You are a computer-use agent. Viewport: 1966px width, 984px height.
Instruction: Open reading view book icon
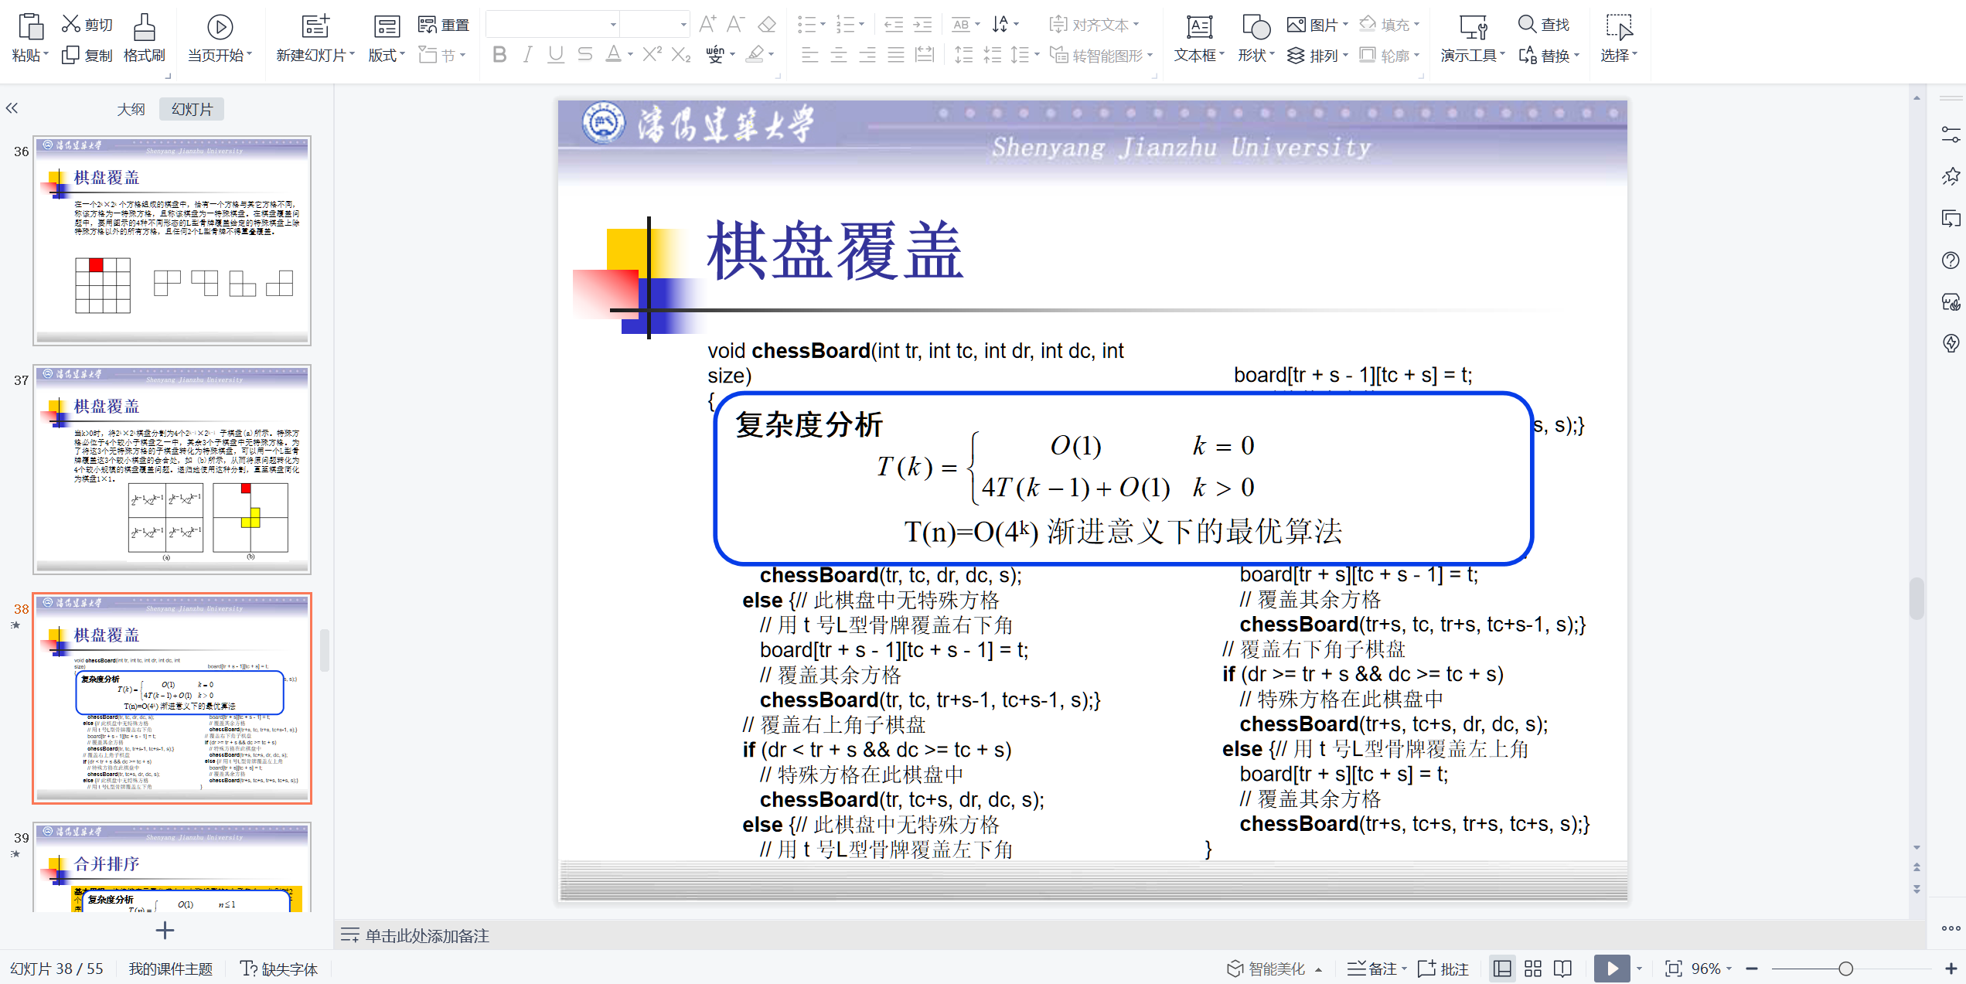(x=1562, y=969)
